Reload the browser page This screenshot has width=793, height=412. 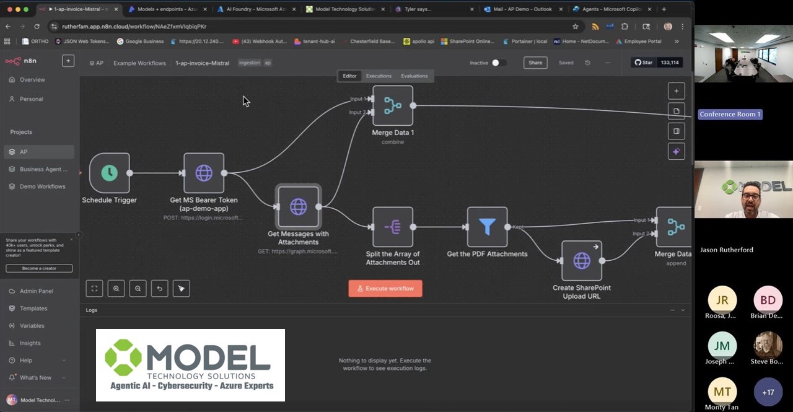pos(37,27)
